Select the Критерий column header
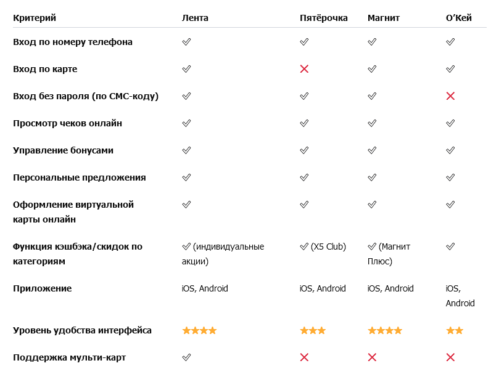Screen dimensions: 491x379 [35, 18]
